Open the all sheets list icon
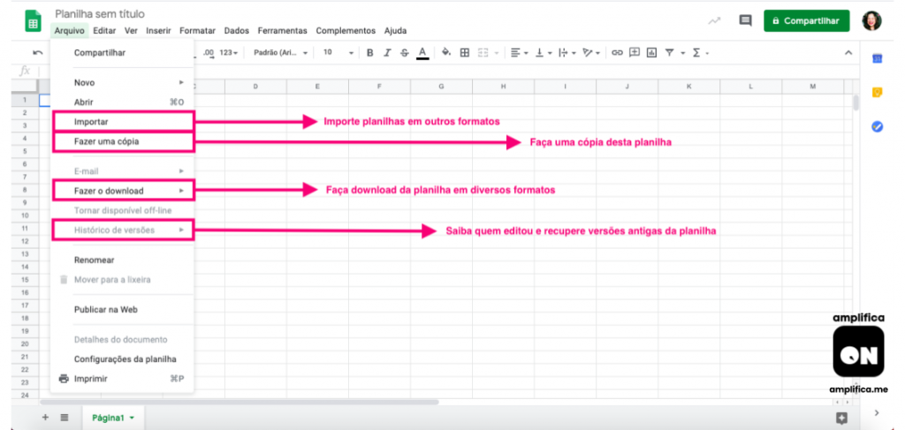This screenshot has width=905, height=430. (x=65, y=417)
